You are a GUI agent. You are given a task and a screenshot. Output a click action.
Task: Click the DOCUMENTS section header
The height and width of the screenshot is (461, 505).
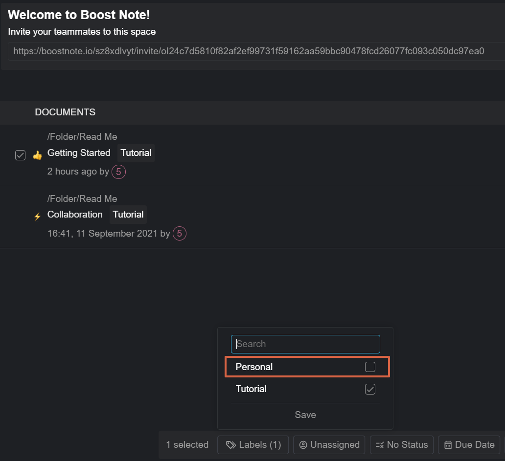(65, 112)
